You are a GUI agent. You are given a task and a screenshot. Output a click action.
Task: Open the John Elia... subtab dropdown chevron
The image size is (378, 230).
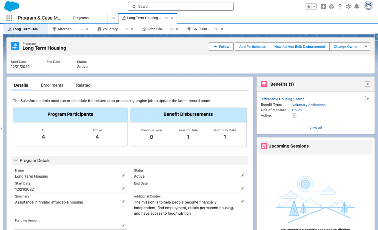point(172,29)
